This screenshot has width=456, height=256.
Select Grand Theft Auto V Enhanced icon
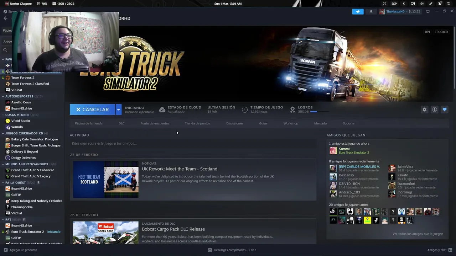[8, 170]
